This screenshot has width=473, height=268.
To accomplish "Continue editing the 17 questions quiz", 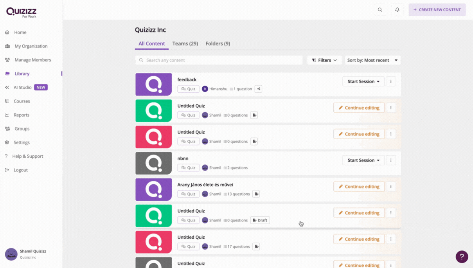I will [x=359, y=239].
